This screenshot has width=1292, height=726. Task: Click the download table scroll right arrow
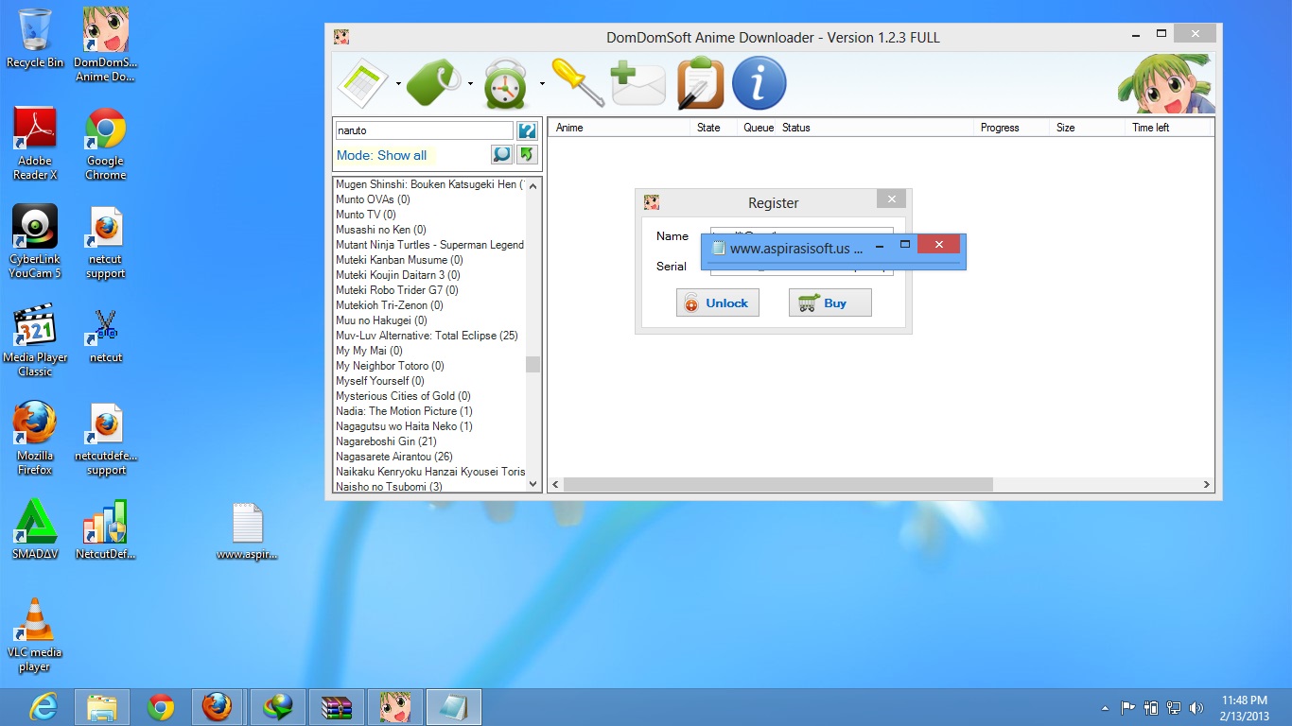(x=1207, y=484)
